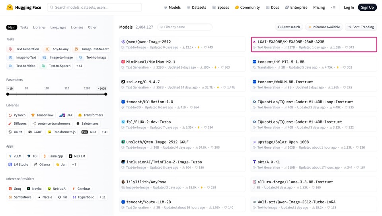Select the 32B mark on Parameters scale

(x=67, y=88)
